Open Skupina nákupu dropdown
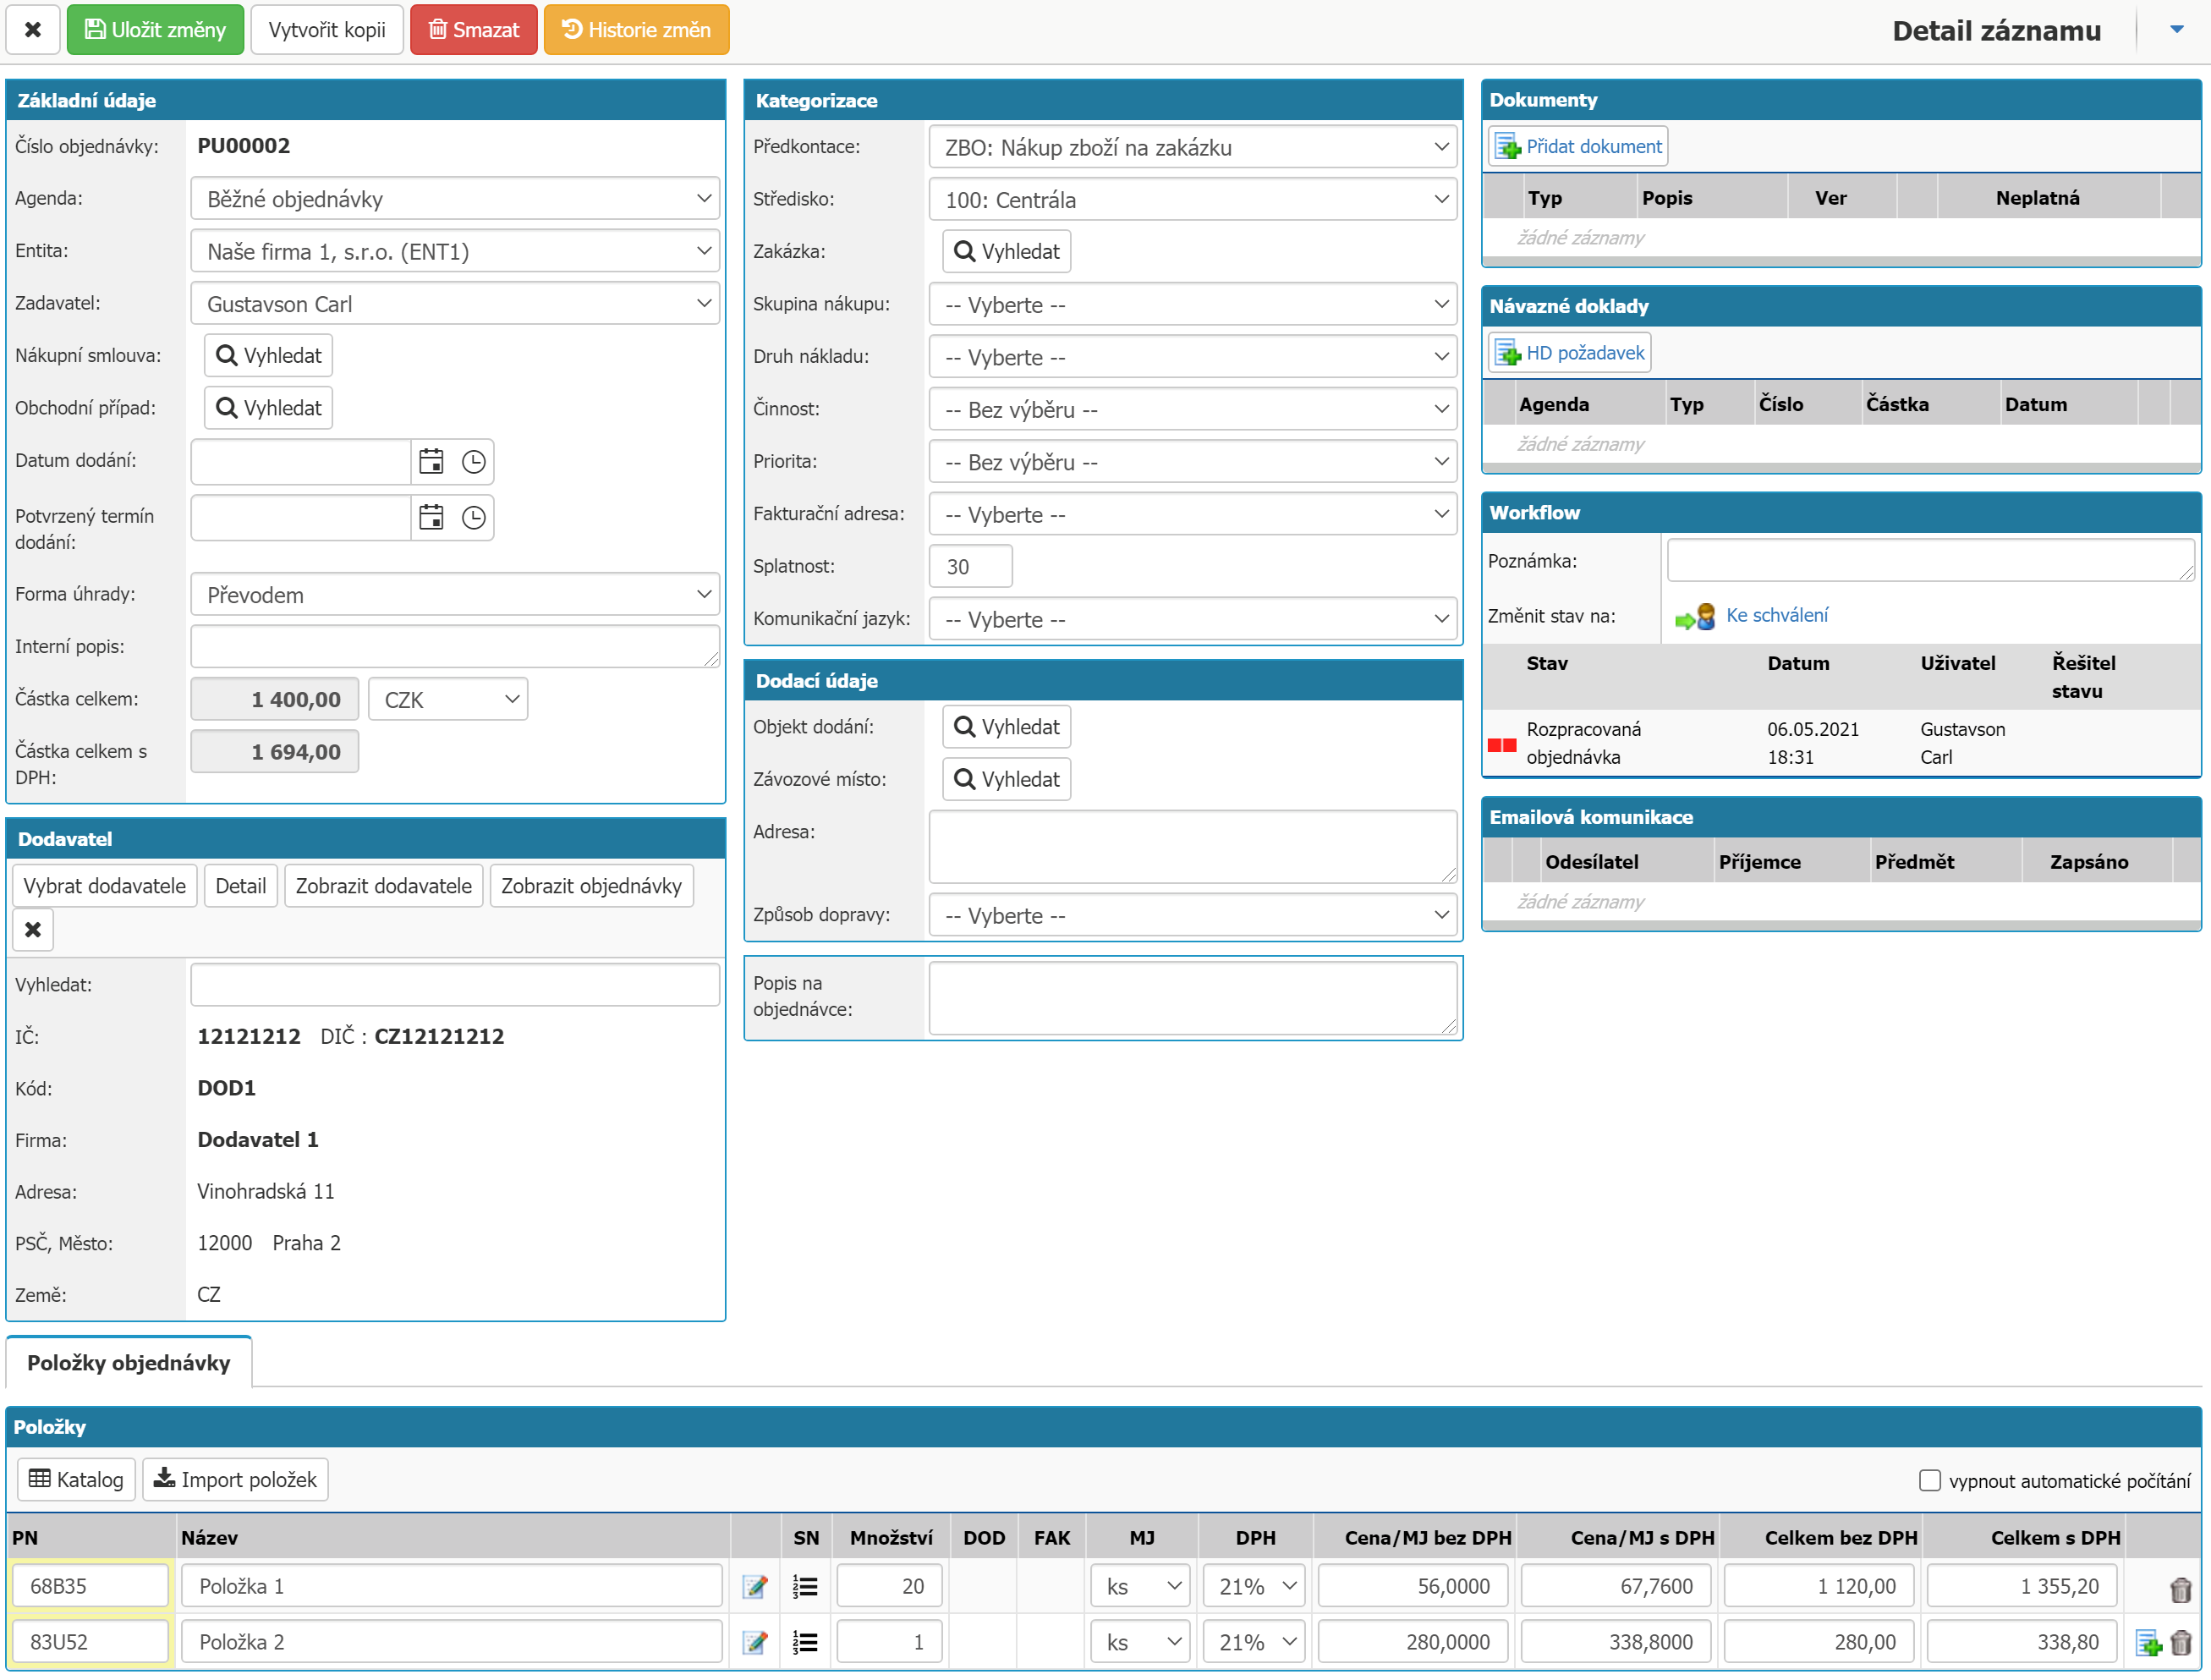2211x1680 pixels. 1192,304
